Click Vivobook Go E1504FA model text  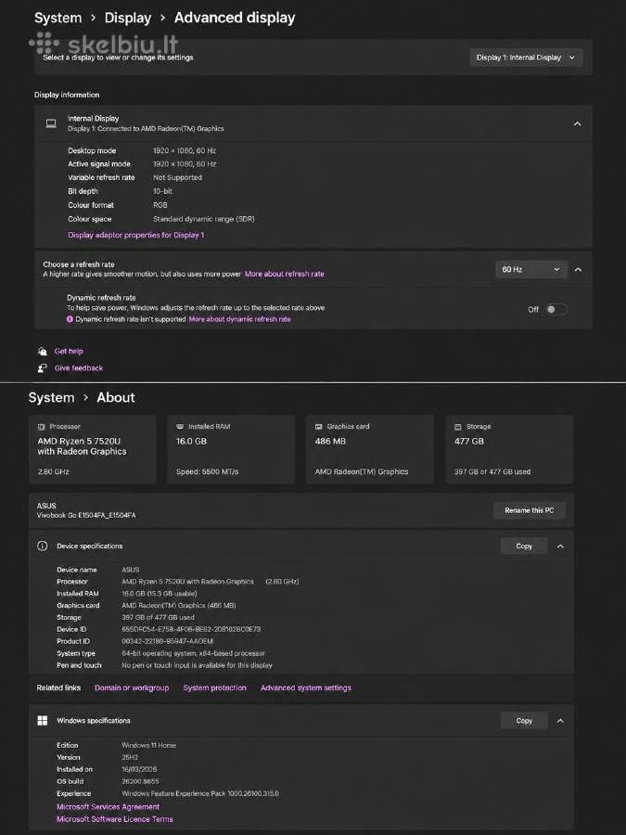pos(86,515)
